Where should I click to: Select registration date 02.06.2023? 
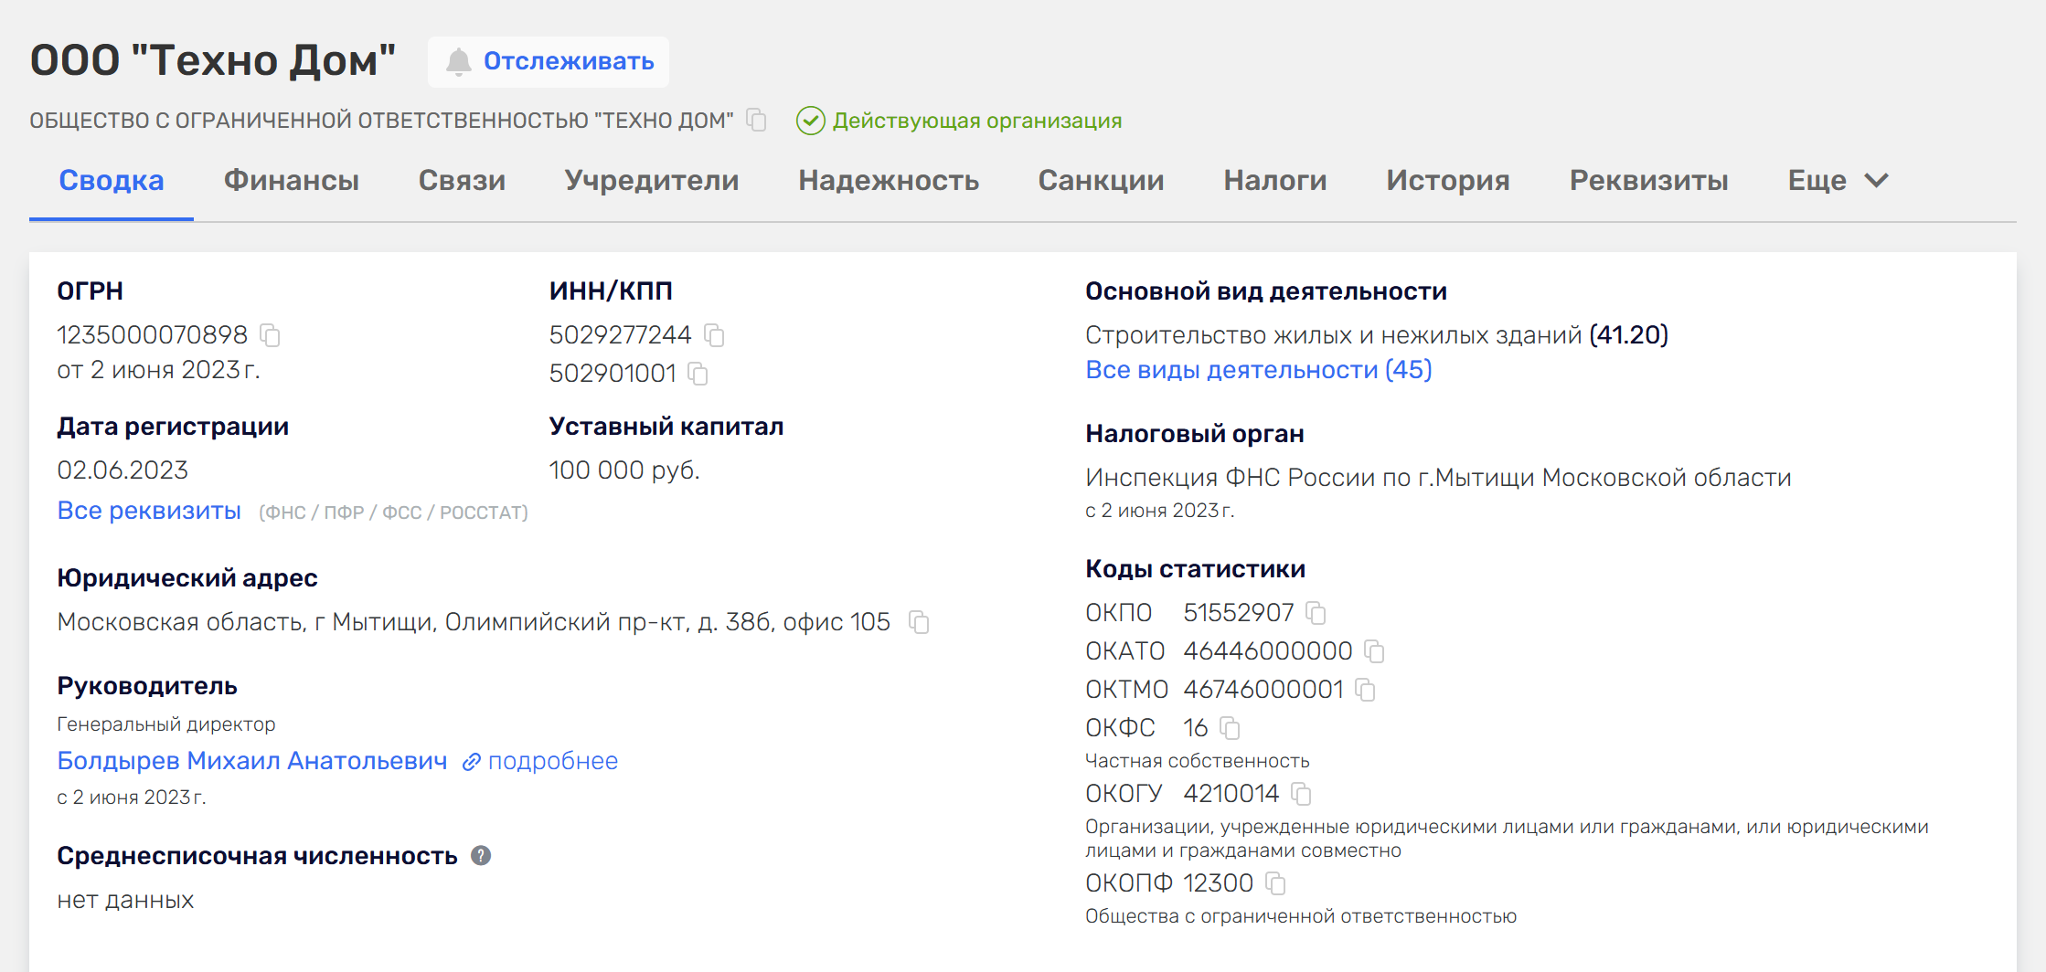(x=123, y=470)
